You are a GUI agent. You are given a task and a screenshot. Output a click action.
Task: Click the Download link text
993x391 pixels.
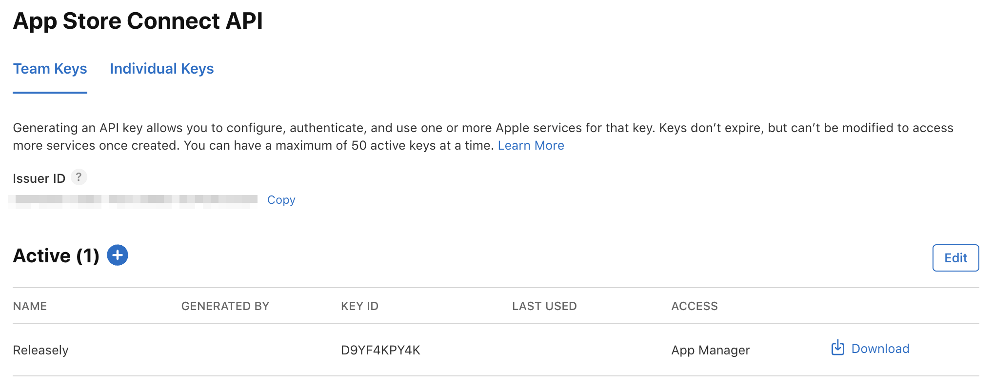pos(880,349)
